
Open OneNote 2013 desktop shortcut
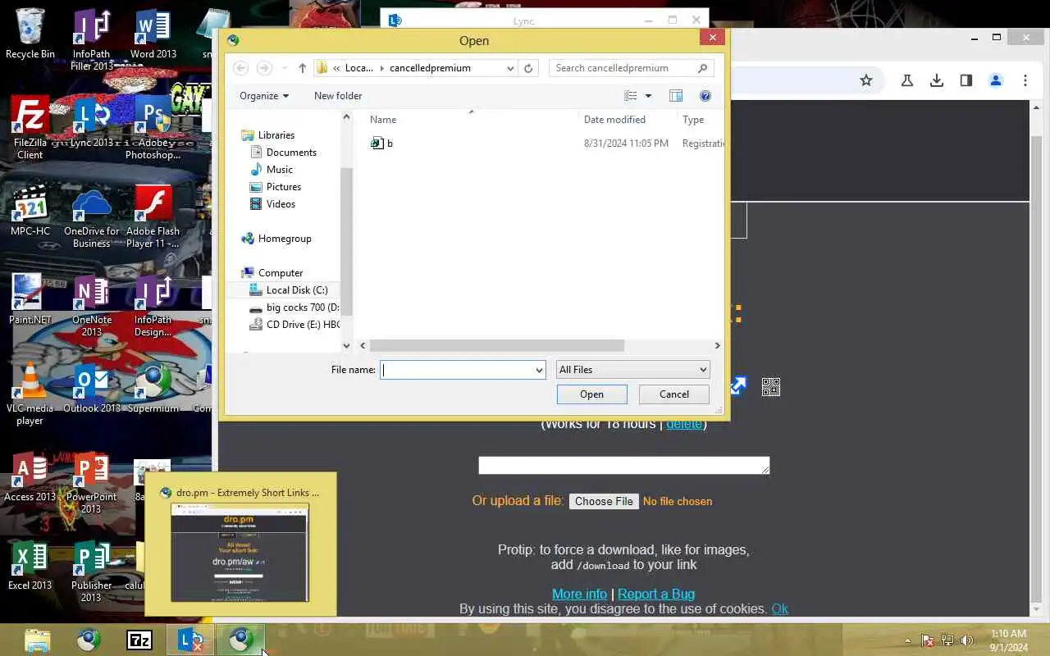[91, 305]
